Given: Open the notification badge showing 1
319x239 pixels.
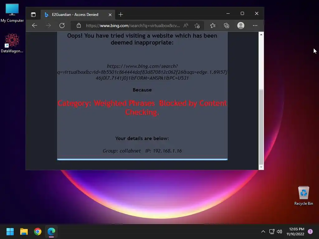Looking at the screenshot, I should tap(310, 232).
